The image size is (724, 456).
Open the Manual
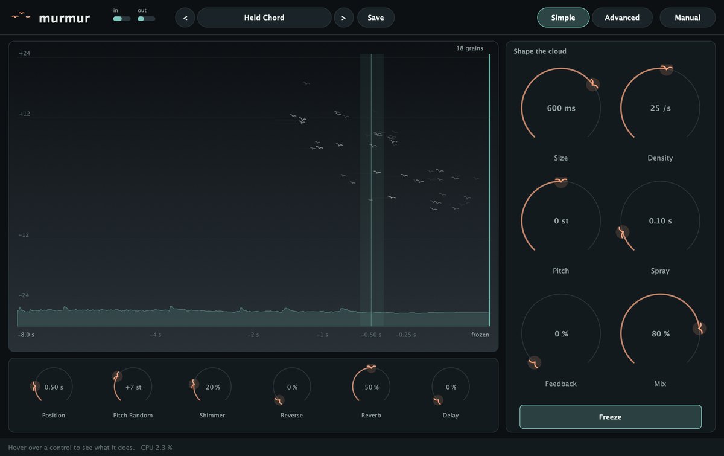point(688,18)
